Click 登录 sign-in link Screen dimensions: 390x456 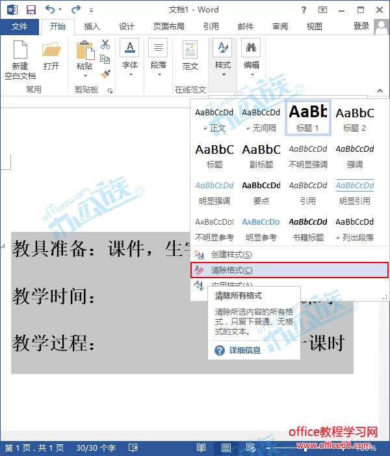[x=361, y=26]
